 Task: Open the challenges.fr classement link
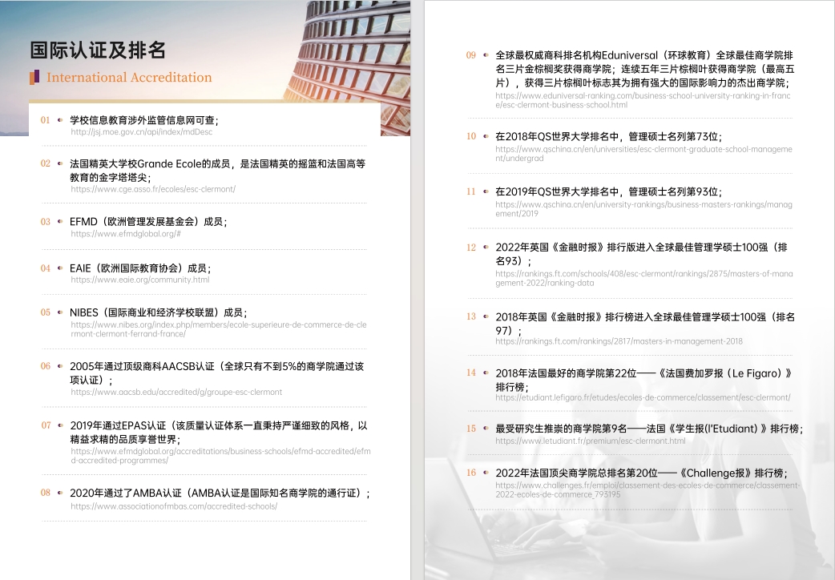tap(647, 489)
